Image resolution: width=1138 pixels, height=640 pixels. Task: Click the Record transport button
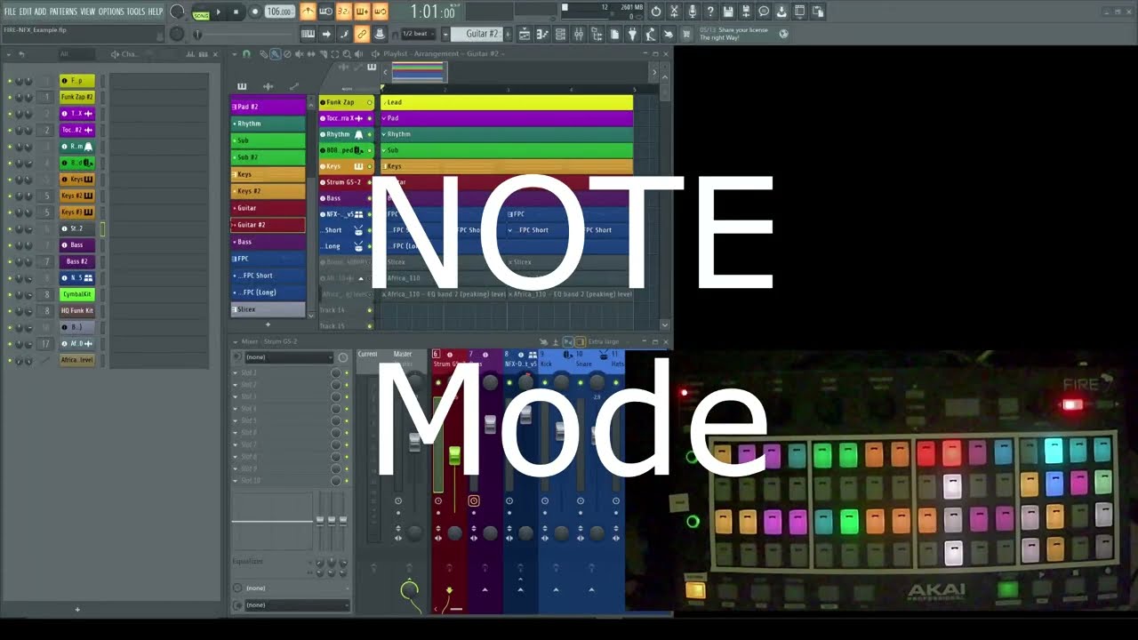coord(255,12)
